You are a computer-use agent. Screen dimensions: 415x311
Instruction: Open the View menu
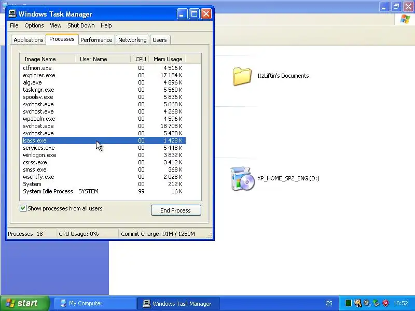(56, 25)
